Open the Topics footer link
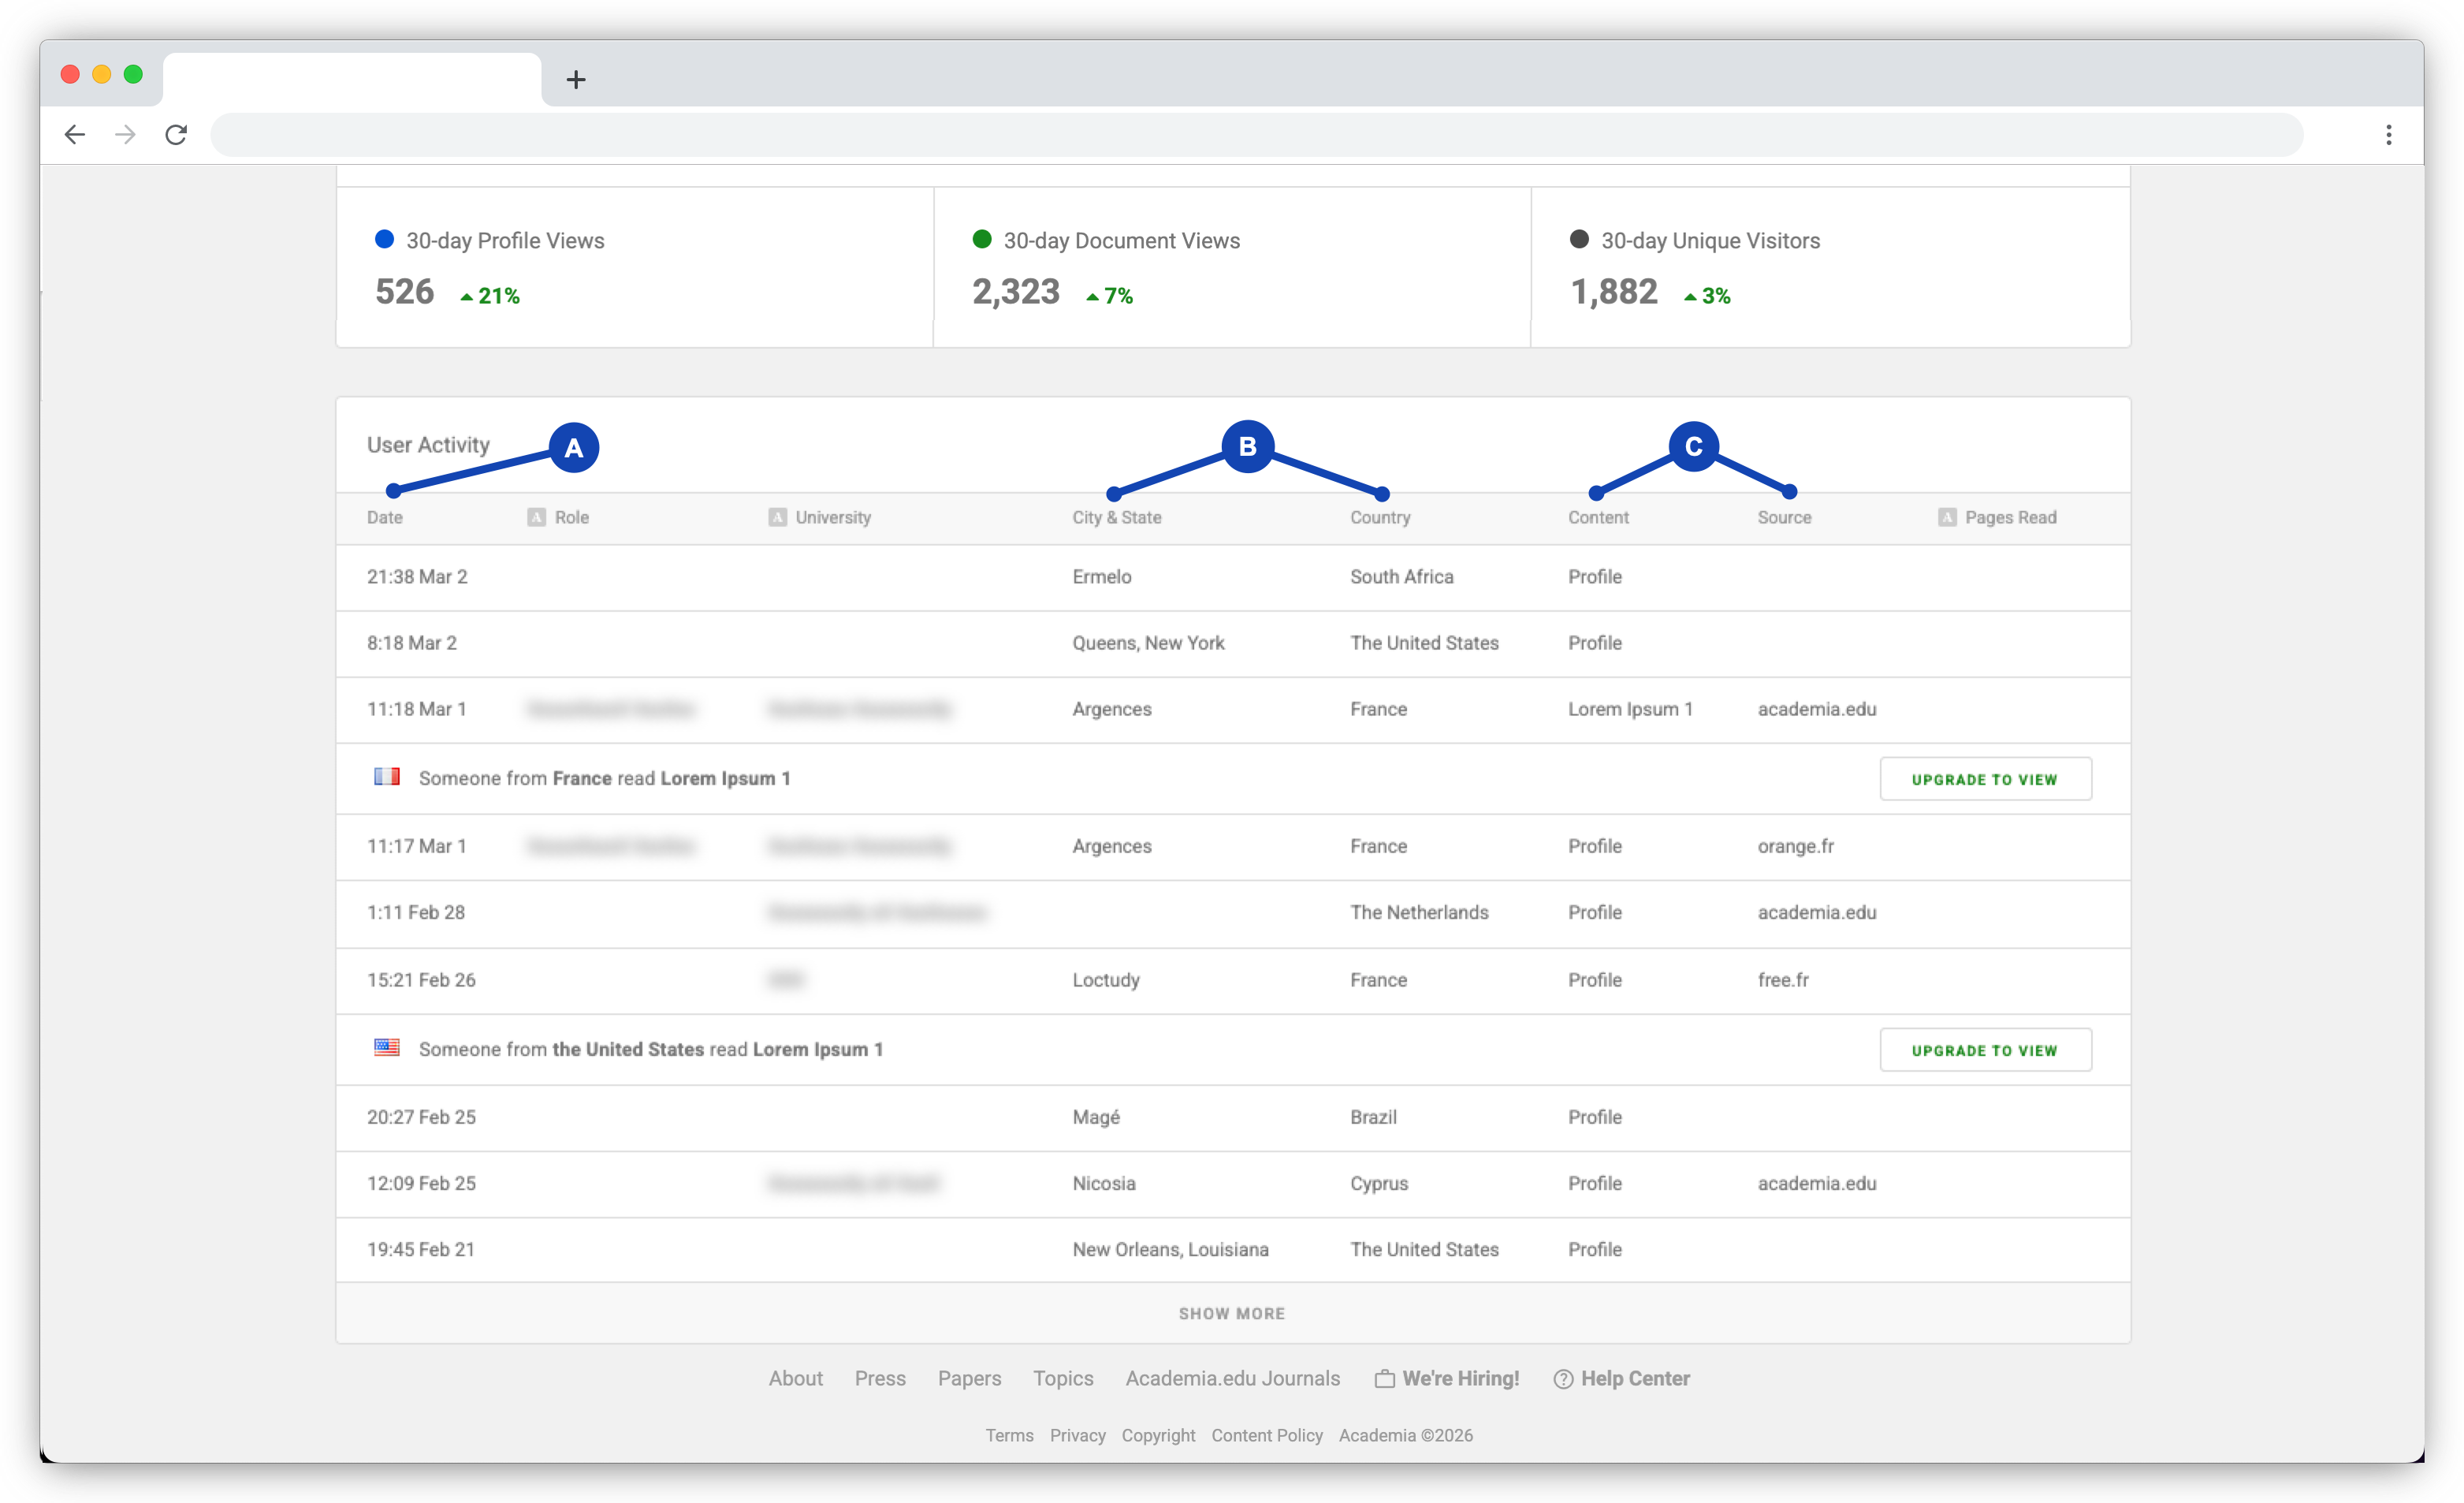This screenshot has width=2464, height=1503. 1063,1379
